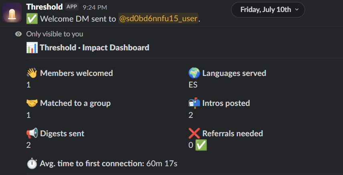Click the green checkmark beside Welcome DM
This screenshot has width=343, height=175.
32,19
